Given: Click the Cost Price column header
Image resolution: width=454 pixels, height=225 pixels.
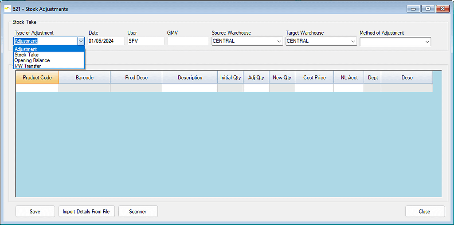Looking at the screenshot, I should click(x=314, y=78).
